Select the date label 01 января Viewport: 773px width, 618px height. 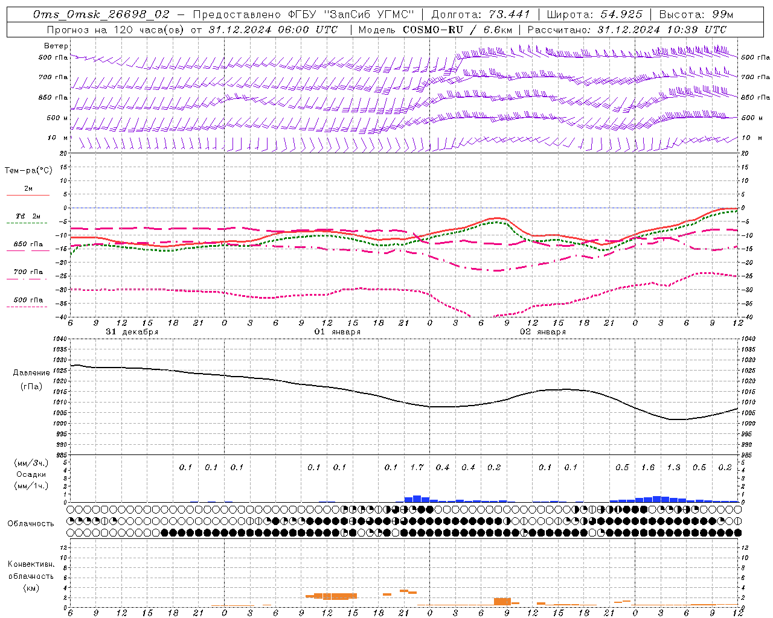point(338,331)
